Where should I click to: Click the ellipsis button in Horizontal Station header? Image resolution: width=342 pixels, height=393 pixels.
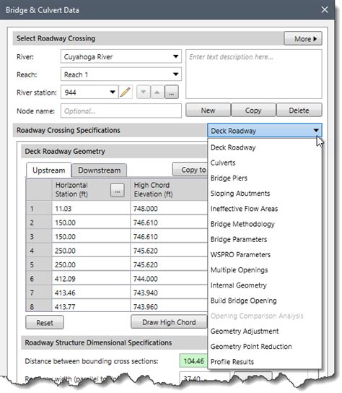coord(118,190)
